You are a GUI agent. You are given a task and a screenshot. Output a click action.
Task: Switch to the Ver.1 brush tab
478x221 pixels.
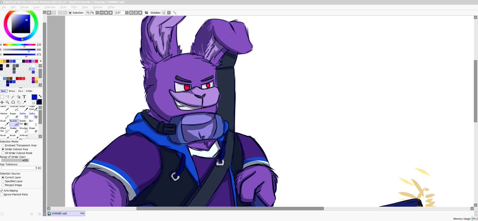tap(21, 91)
